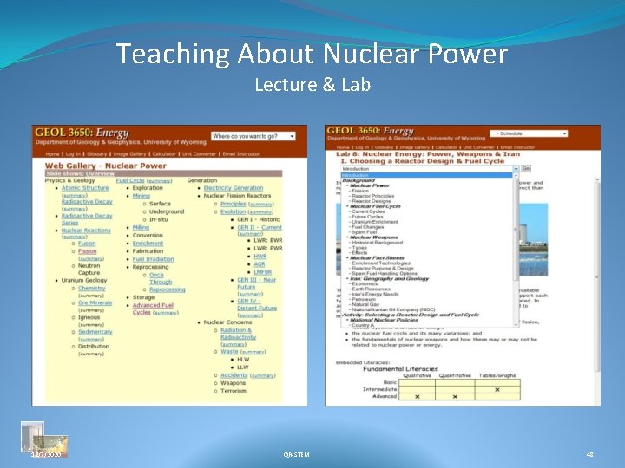Open the Radioactive Decay Series link
625x468 pixels.
pyautogui.click(x=87, y=219)
